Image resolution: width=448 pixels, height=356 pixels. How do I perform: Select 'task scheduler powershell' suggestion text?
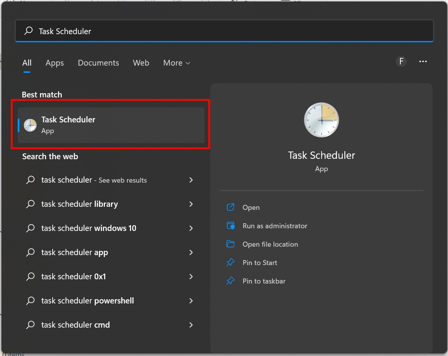click(88, 301)
